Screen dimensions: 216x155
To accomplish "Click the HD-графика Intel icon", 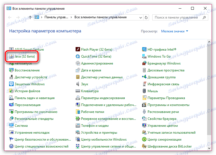I will coord(144,49).
